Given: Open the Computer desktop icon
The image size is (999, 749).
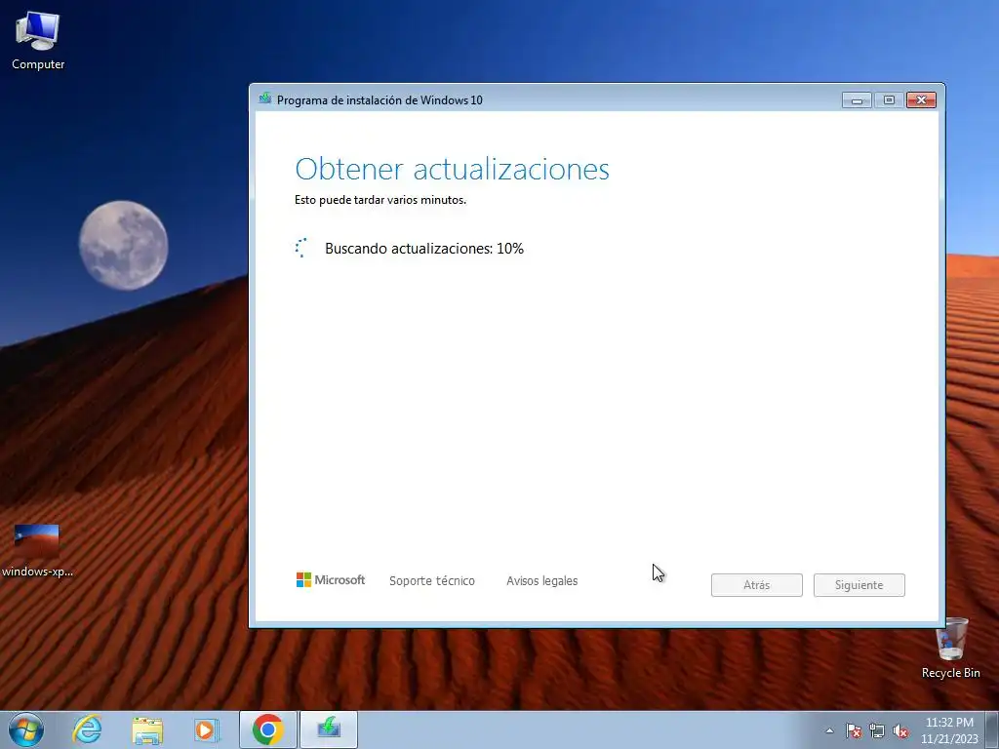Looking at the screenshot, I should [38, 39].
